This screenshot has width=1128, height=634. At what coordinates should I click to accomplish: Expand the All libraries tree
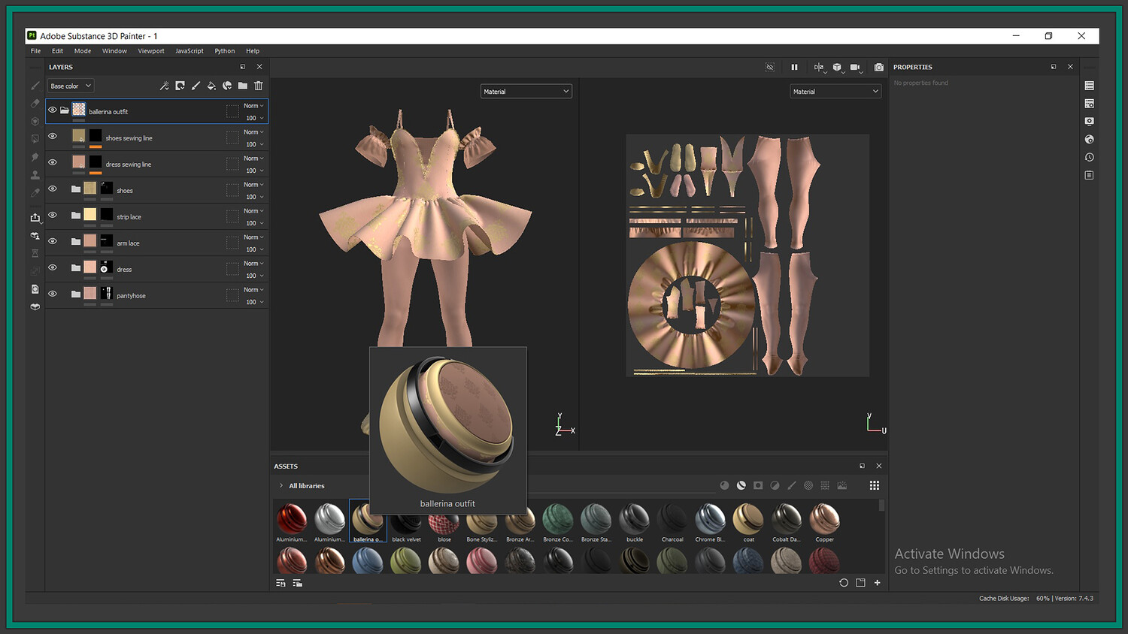[281, 486]
